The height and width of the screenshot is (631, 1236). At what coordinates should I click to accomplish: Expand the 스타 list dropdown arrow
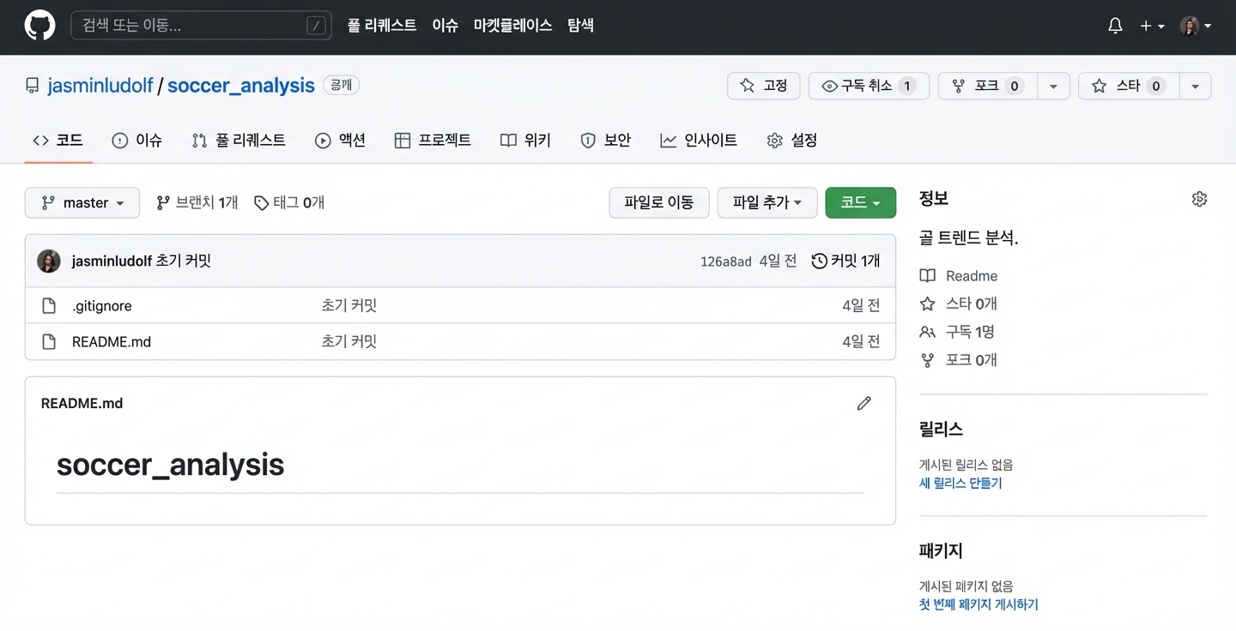pos(1196,86)
